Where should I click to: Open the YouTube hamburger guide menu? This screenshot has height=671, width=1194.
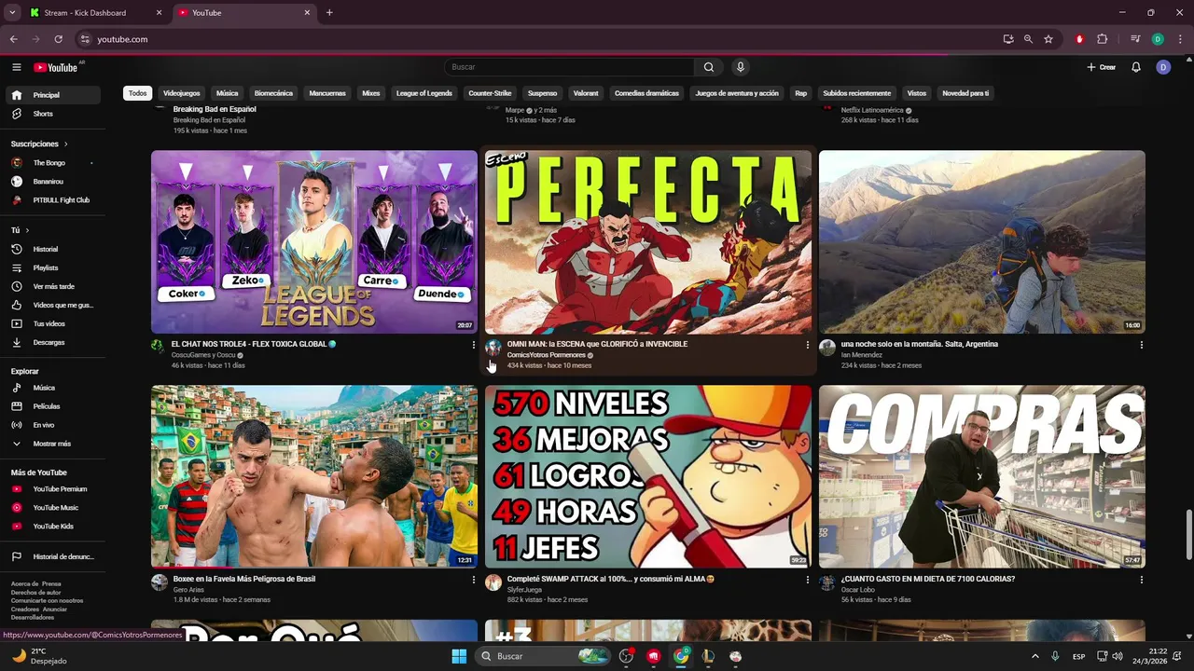(16, 67)
